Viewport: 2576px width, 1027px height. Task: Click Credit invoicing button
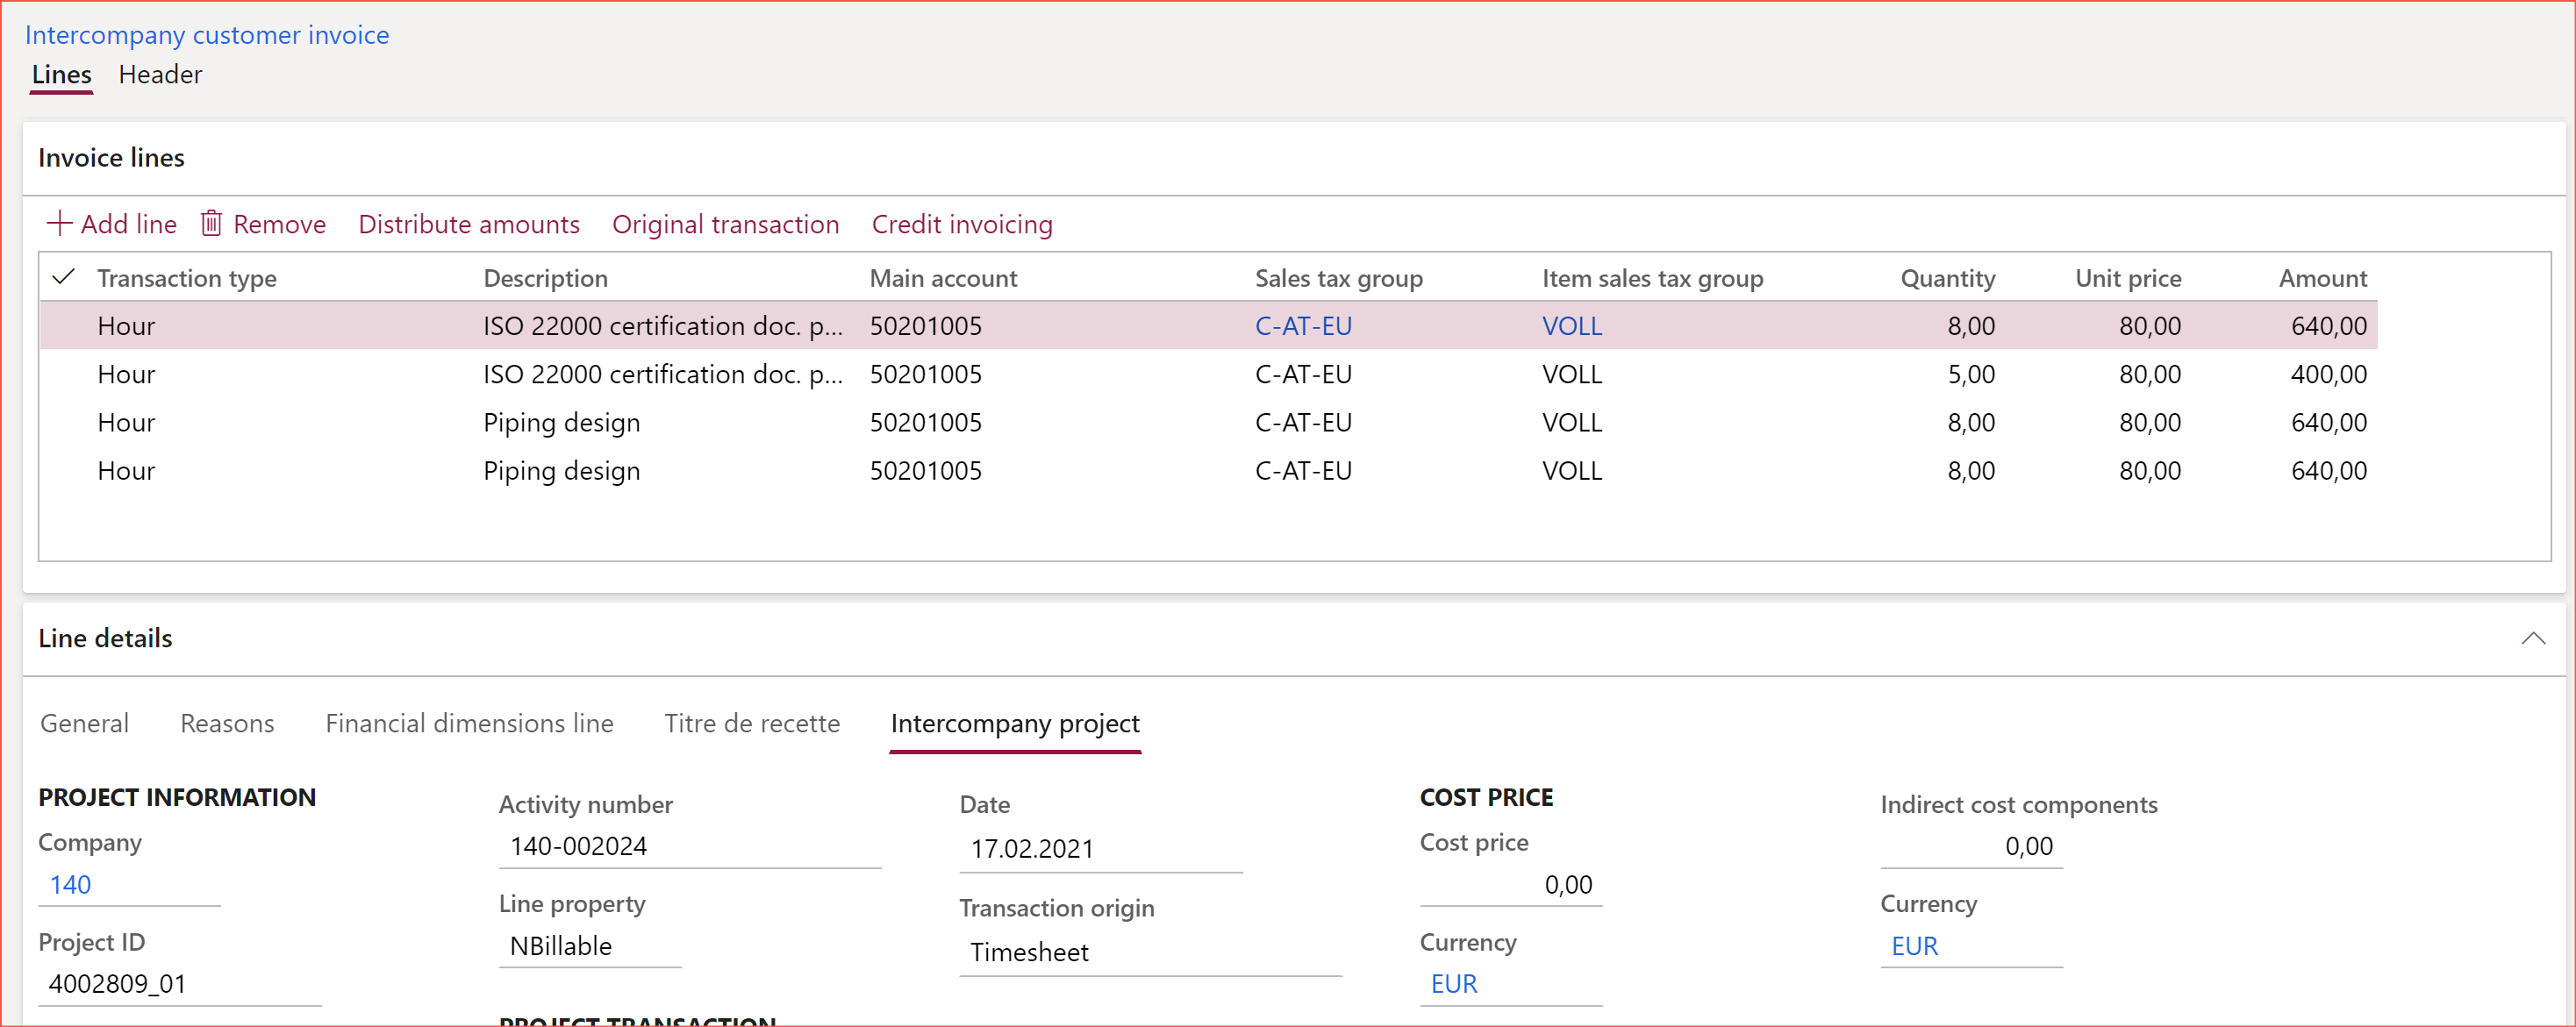click(962, 224)
